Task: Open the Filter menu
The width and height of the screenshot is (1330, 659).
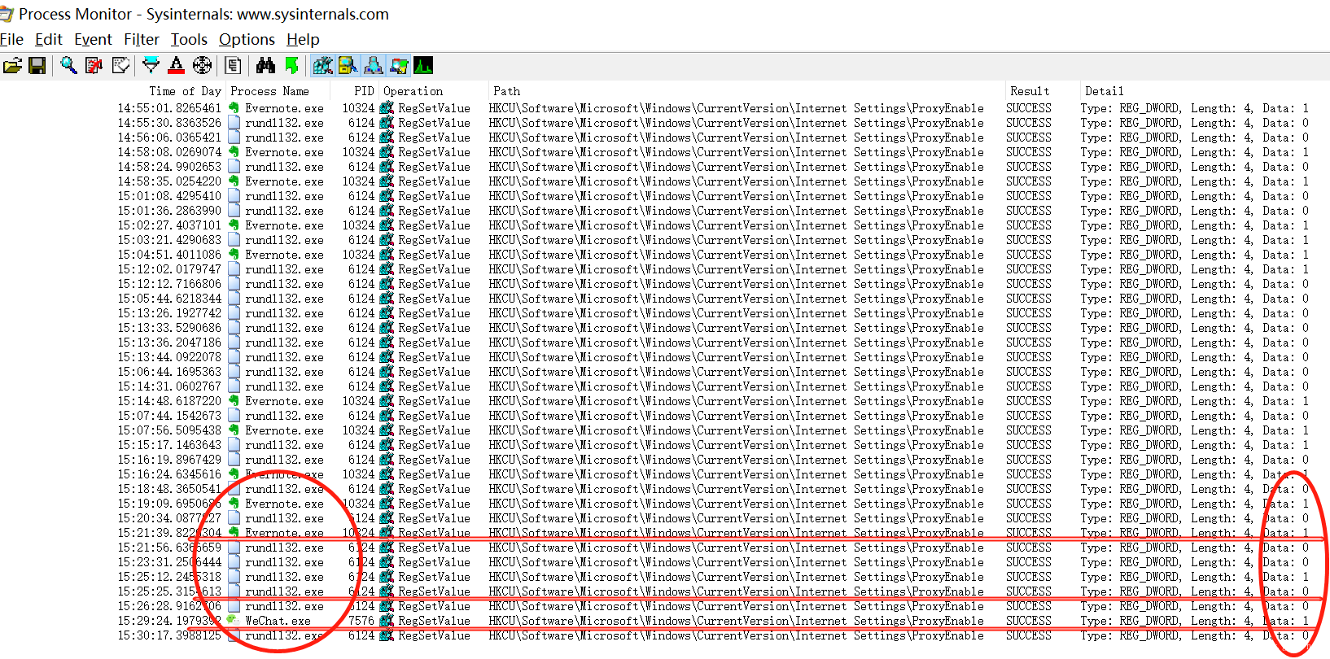Action: coord(141,39)
